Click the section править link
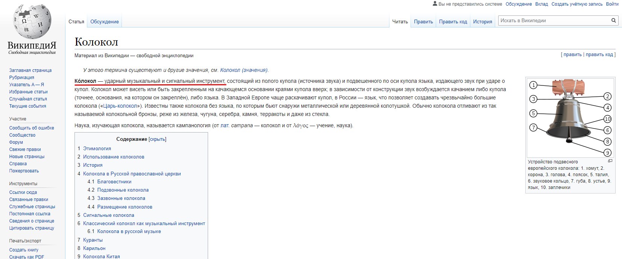 click(x=572, y=55)
